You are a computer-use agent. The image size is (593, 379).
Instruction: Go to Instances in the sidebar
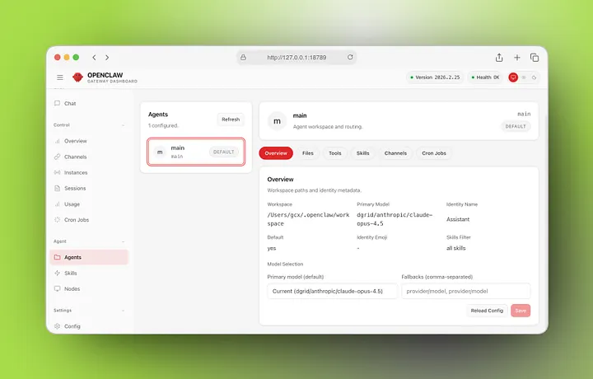tap(76, 172)
